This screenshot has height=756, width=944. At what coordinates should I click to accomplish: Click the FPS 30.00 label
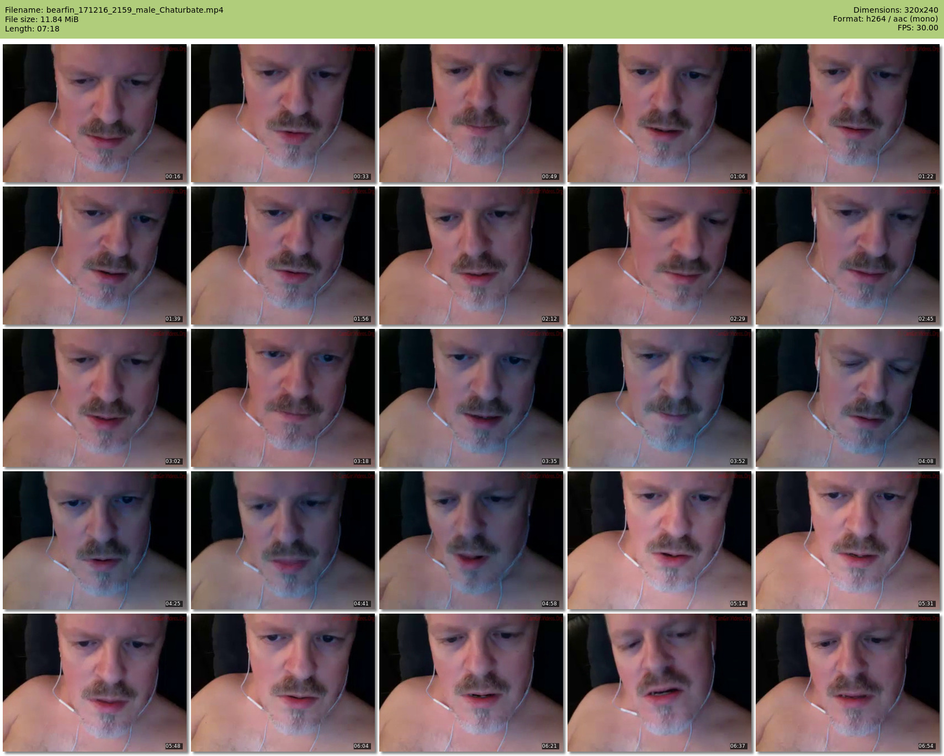pyautogui.click(x=918, y=28)
